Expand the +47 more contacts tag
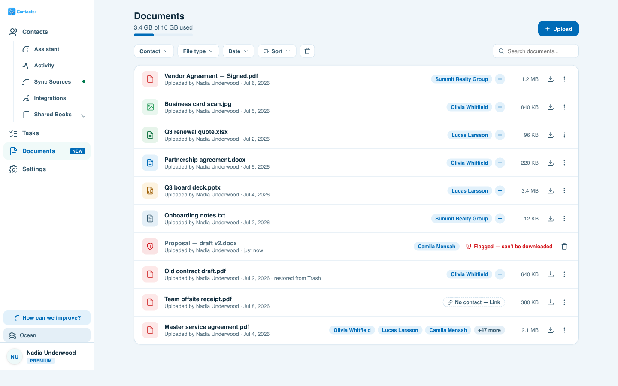Image resolution: width=618 pixels, height=386 pixels. tap(489, 330)
